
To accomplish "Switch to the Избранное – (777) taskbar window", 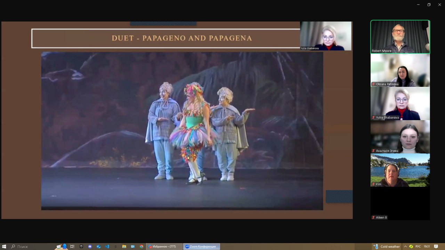I will [164, 247].
